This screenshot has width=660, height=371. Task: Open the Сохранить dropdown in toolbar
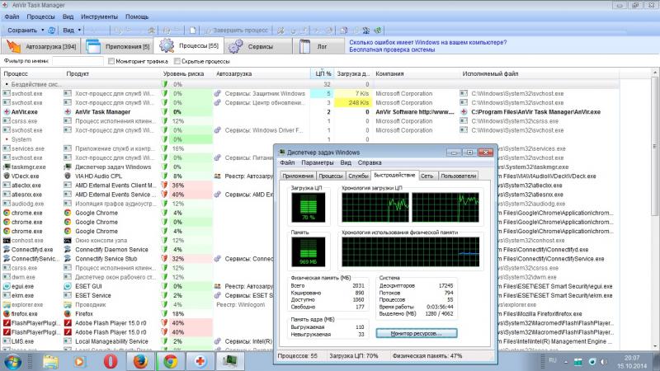pos(25,30)
